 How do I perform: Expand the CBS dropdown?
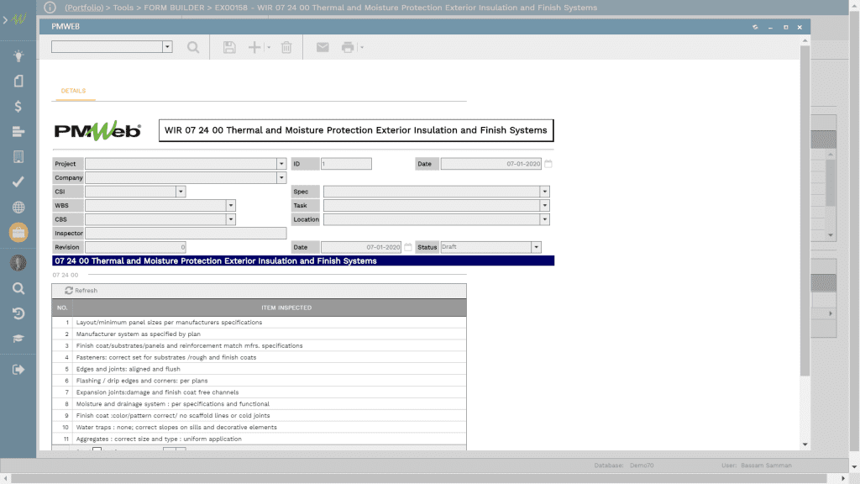pos(231,219)
